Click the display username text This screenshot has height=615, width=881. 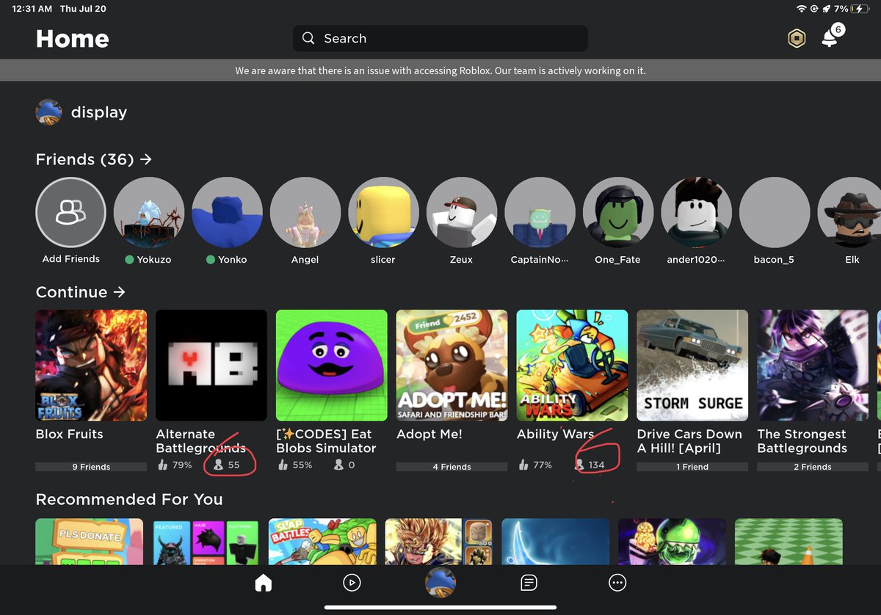99,112
